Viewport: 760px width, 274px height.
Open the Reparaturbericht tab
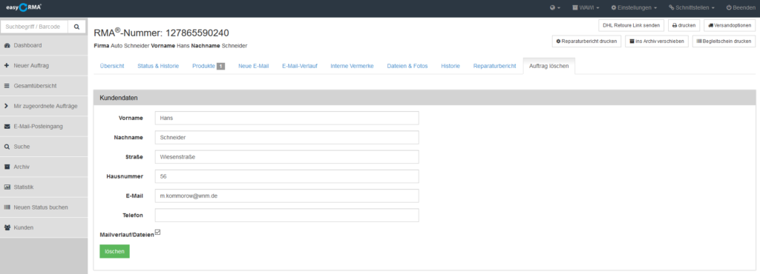click(x=494, y=66)
